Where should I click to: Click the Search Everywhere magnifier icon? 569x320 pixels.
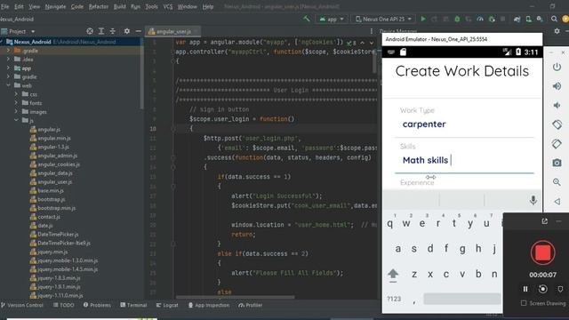pyautogui.click(x=554, y=19)
